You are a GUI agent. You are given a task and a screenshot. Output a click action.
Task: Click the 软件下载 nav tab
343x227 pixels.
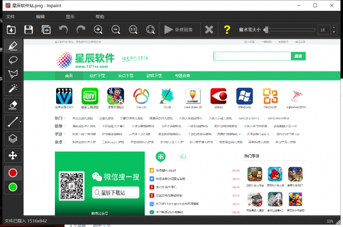pyautogui.click(x=97, y=75)
